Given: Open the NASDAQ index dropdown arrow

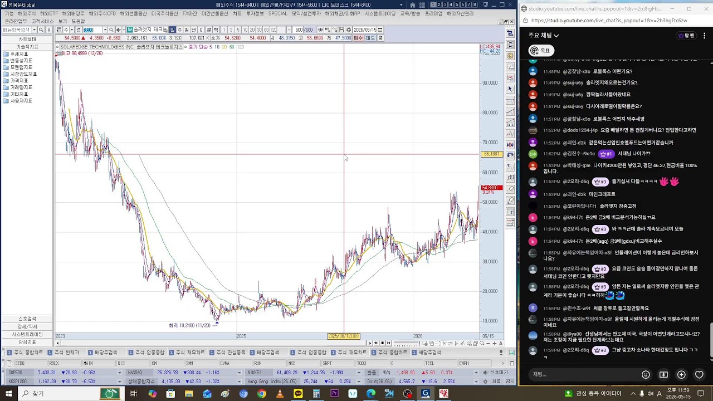Looking at the screenshot, I should coord(239,373).
